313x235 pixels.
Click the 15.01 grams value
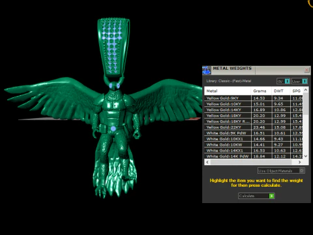point(259,104)
